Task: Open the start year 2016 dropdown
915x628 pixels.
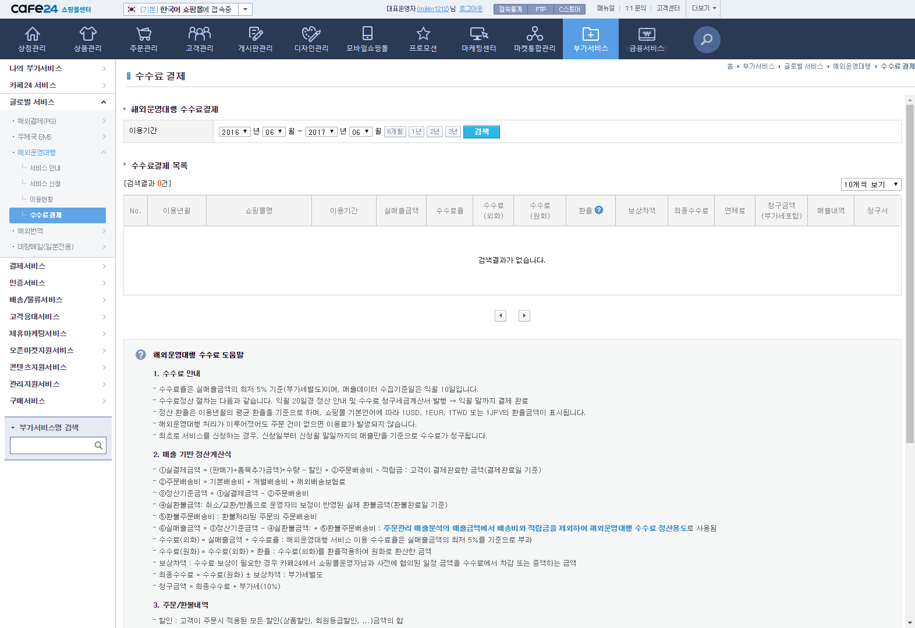Action: [x=235, y=132]
